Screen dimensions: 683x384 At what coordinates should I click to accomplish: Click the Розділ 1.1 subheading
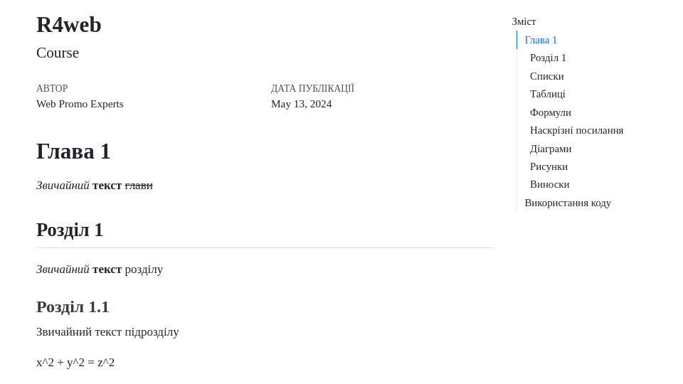click(73, 306)
